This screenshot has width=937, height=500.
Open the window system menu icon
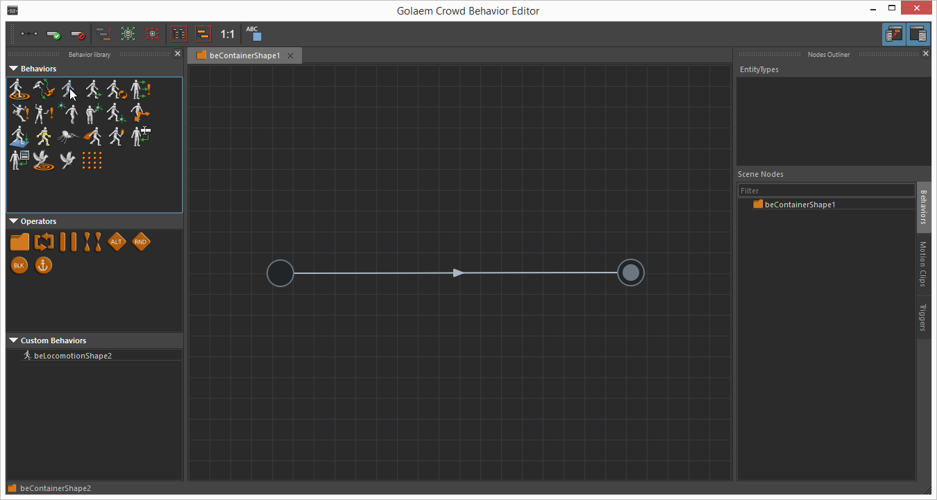[x=12, y=10]
